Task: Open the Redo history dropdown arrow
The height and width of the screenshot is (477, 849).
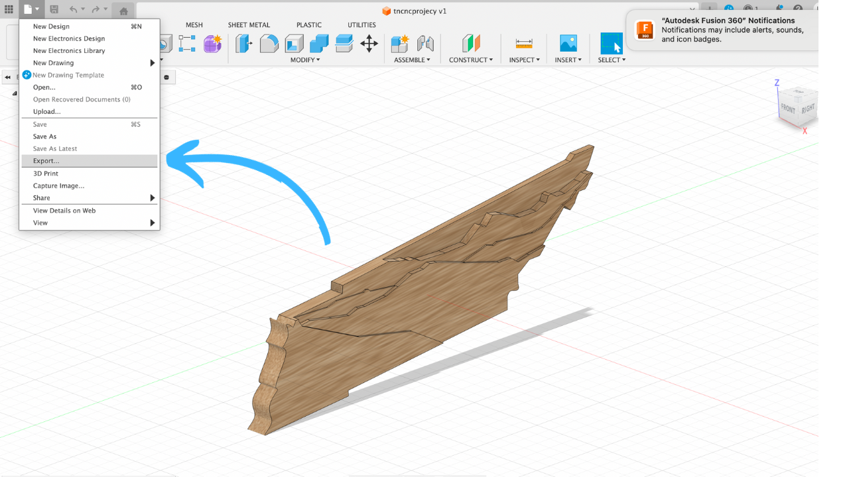Action: coord(105,9)
